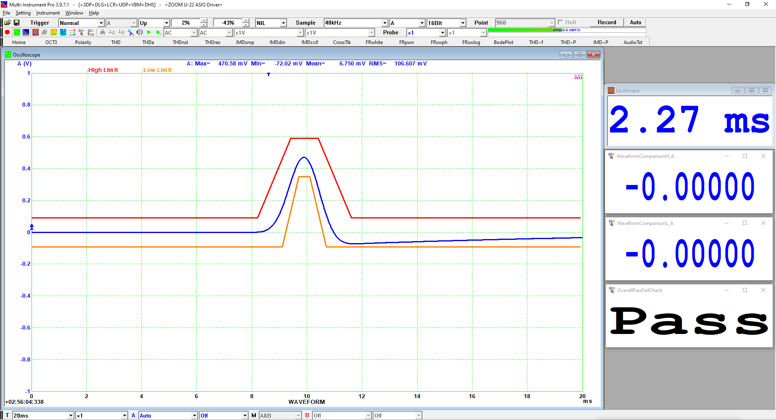The image size is (776, 420).
Task: Click the Polarity panel button
Action: point(83,42)
